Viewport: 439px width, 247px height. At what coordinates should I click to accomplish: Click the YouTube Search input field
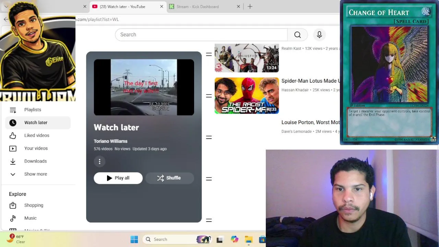click(201, 35)
